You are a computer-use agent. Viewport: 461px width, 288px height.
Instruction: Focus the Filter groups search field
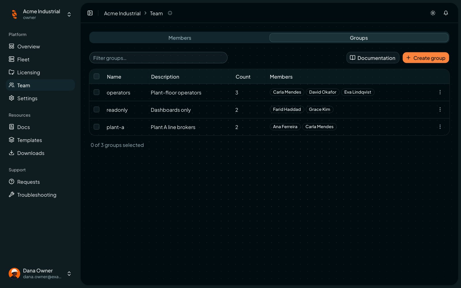tap(158, 58)
